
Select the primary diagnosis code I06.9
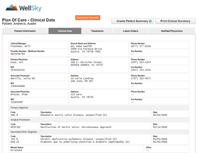pos(14,115)
